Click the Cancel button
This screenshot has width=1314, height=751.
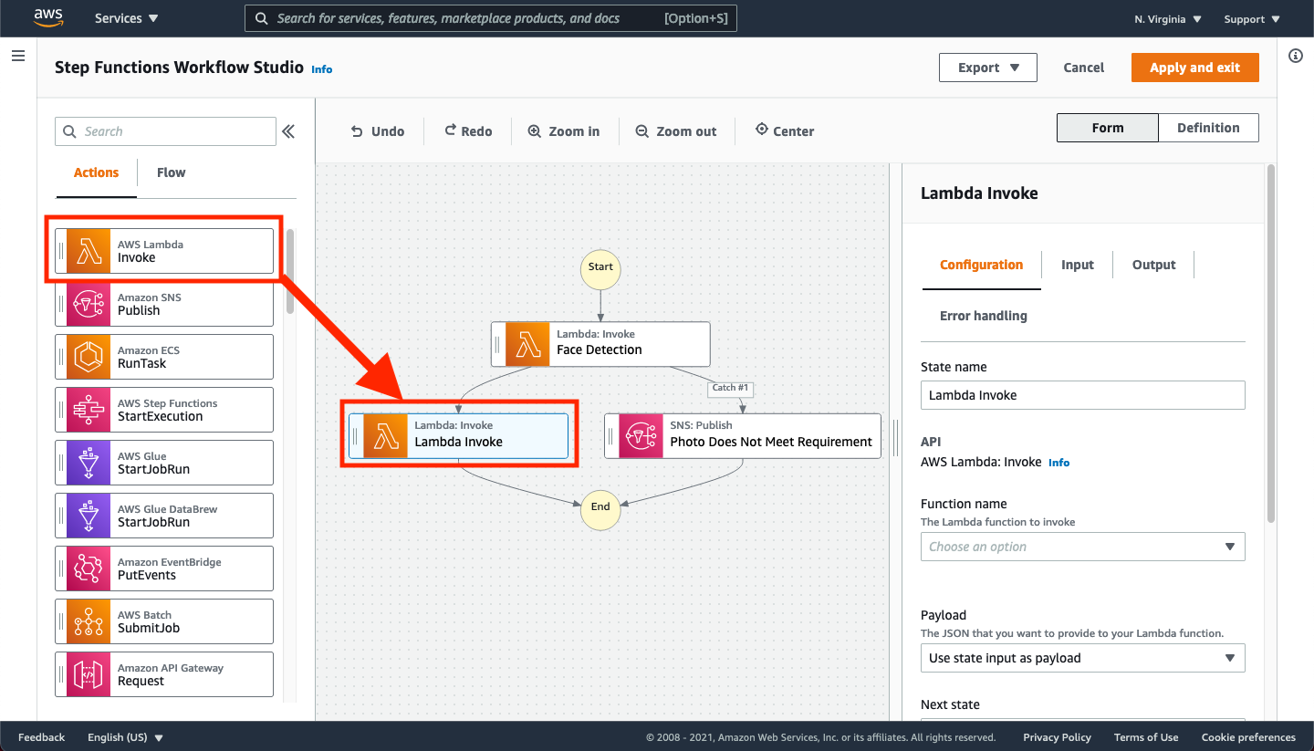[x=1084, y=68]
